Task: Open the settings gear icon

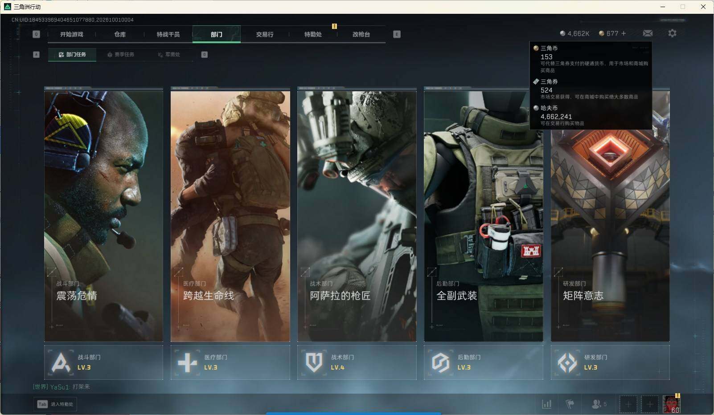Action: click(672, 33)
